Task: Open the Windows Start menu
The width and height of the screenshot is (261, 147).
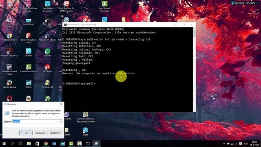Action: [4, 143]
